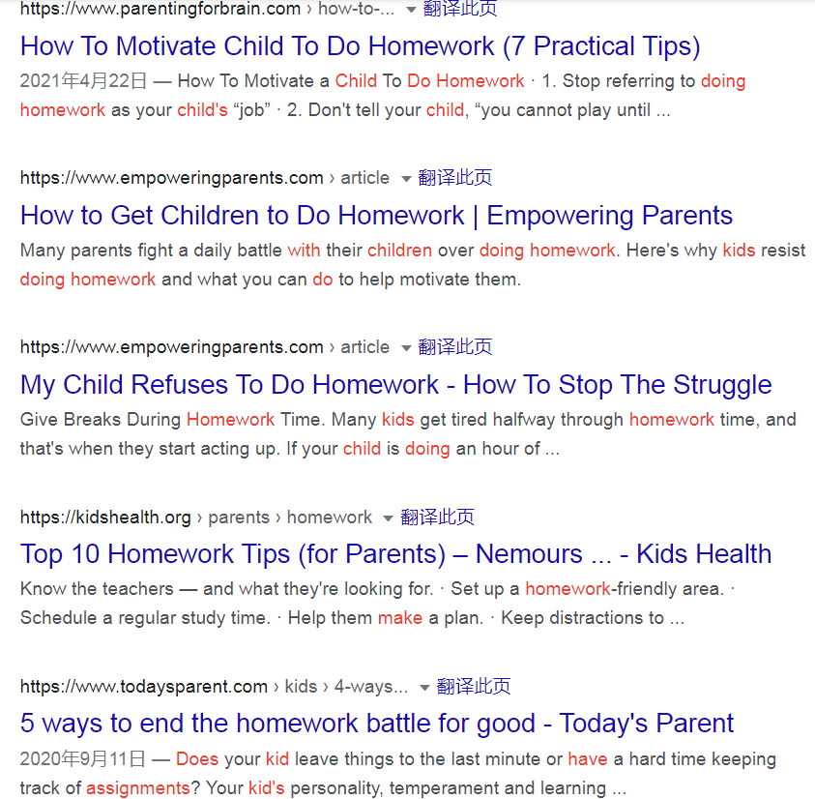Screen dimensions: 815x799
Task: Open dropdown arrow beside second empoweringparents.com URL
Action: [x=406, y=348]
